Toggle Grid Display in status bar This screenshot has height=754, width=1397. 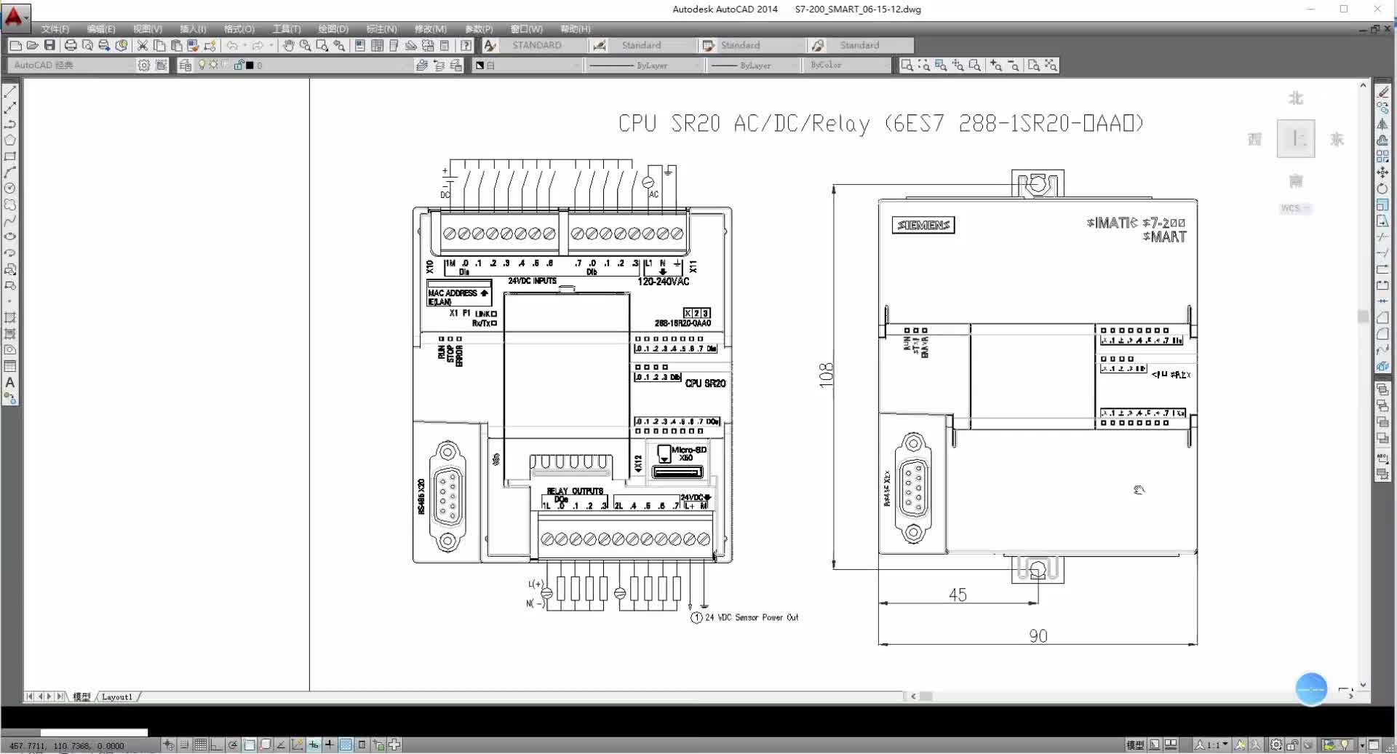pyautogui.click(x=200, y=745)
